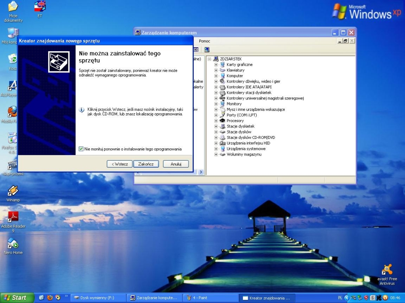Switch to 4 - Paint taskbar item

pos(211,298)
